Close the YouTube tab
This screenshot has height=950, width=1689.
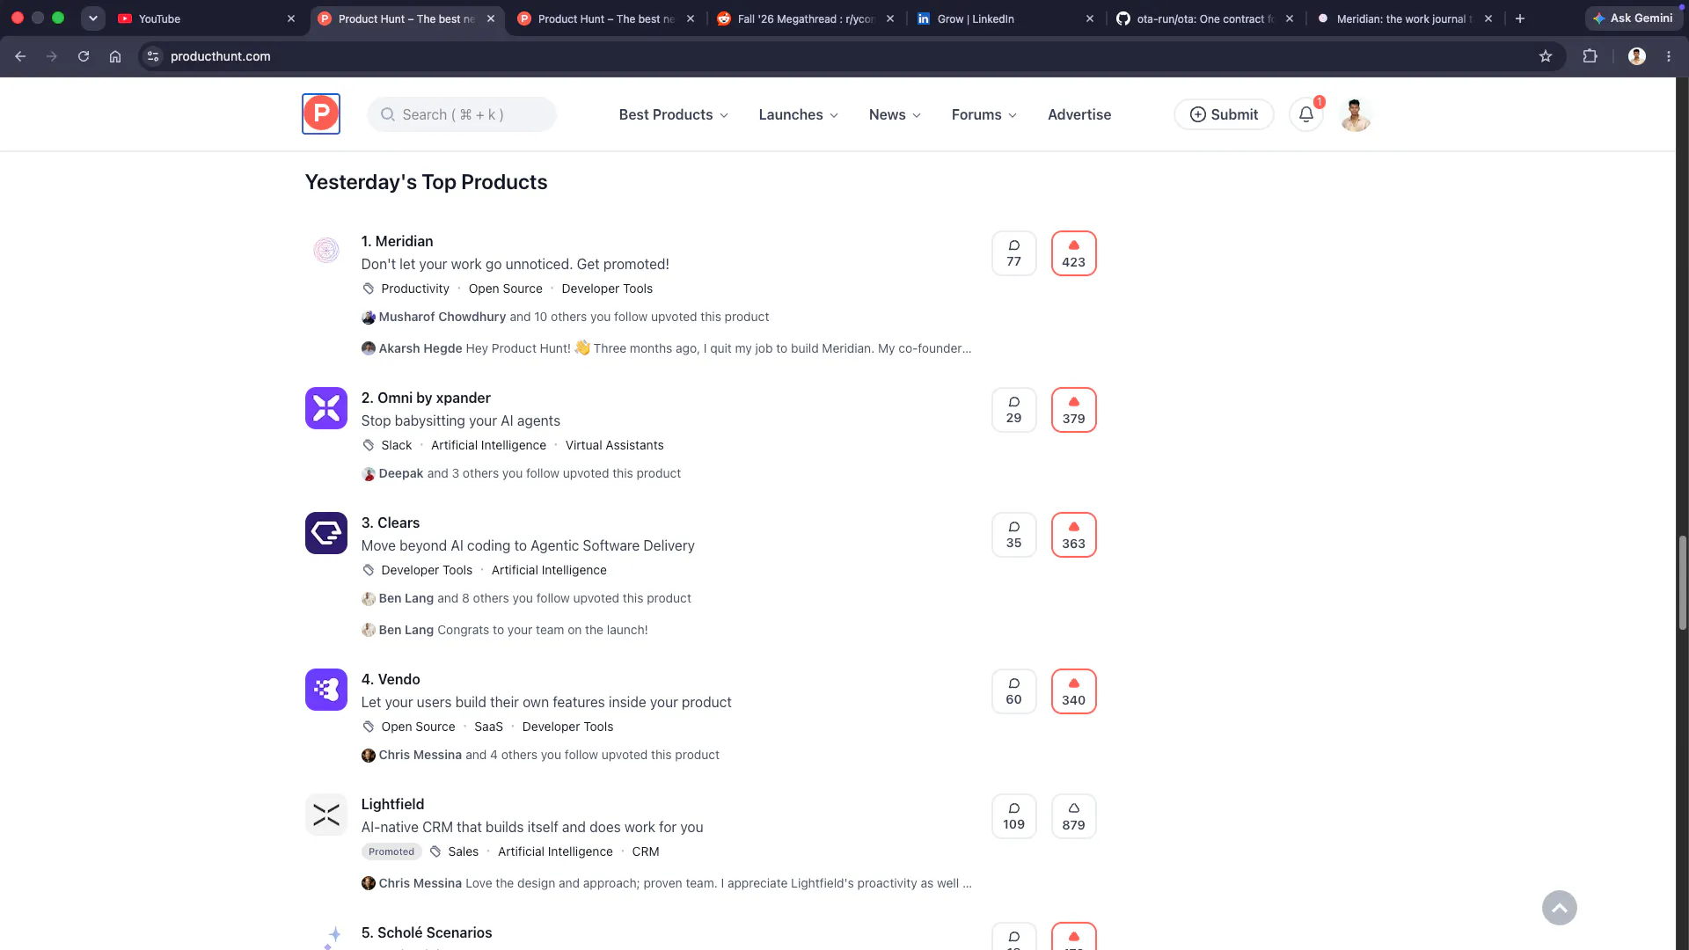[x=291, y=18]
